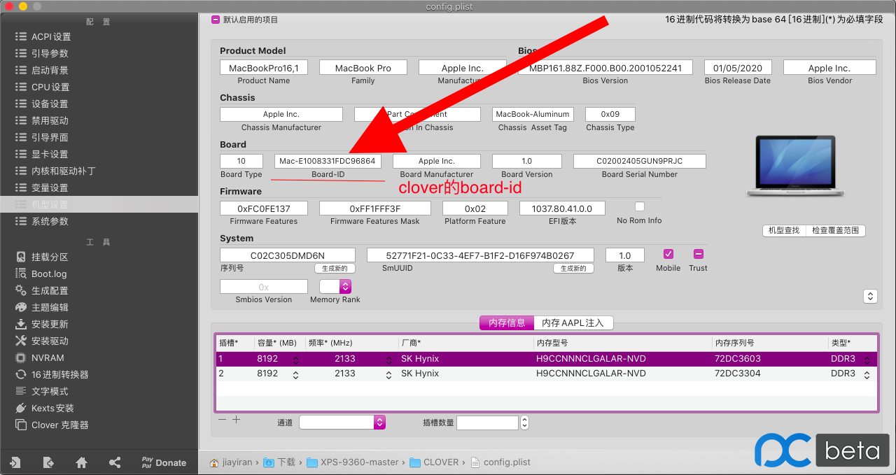896x475 pixels.
Task: Switch to 内存AAPL注入 tab
Action: 573,322
